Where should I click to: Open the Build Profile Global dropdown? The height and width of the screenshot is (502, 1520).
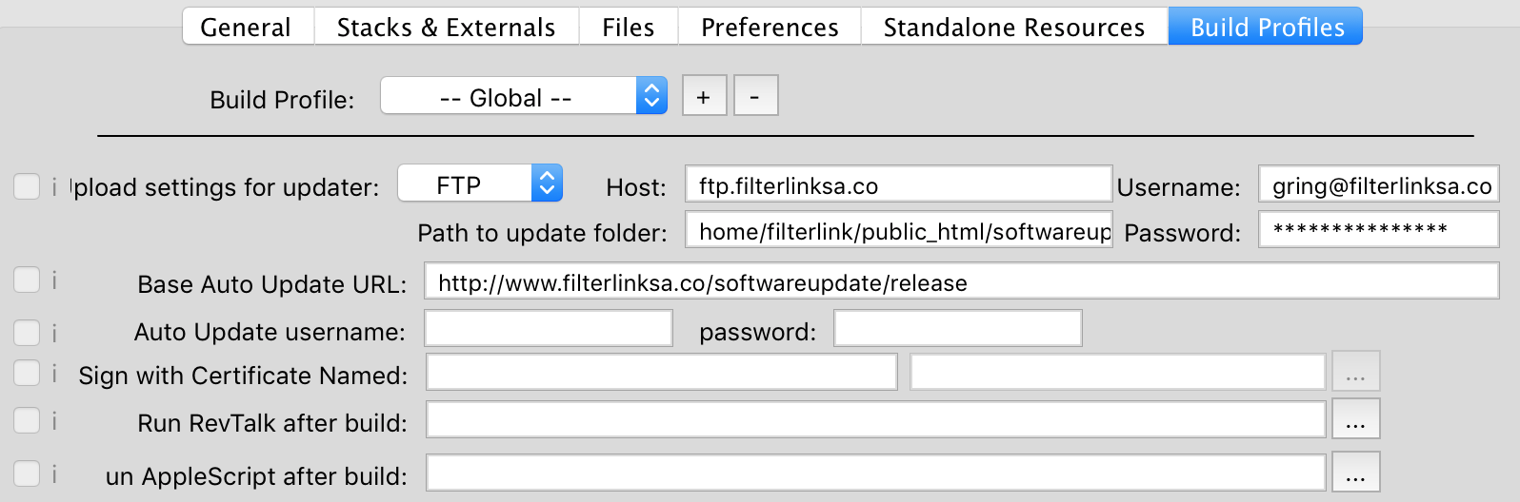click(523, 96)
